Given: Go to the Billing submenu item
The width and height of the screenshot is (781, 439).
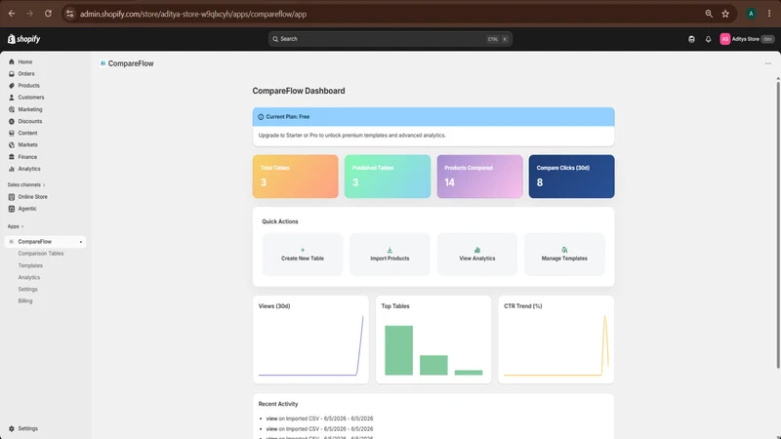Looking at the screenshot, I should 25,301.
